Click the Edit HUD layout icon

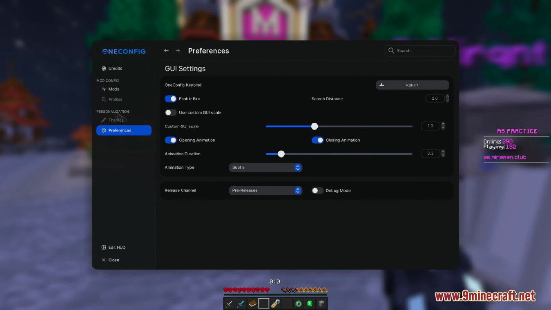click(x=104, y=248)
